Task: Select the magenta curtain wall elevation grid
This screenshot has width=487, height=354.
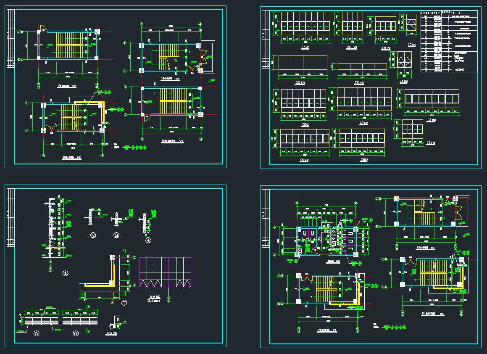Action: (x=165, y=272)
